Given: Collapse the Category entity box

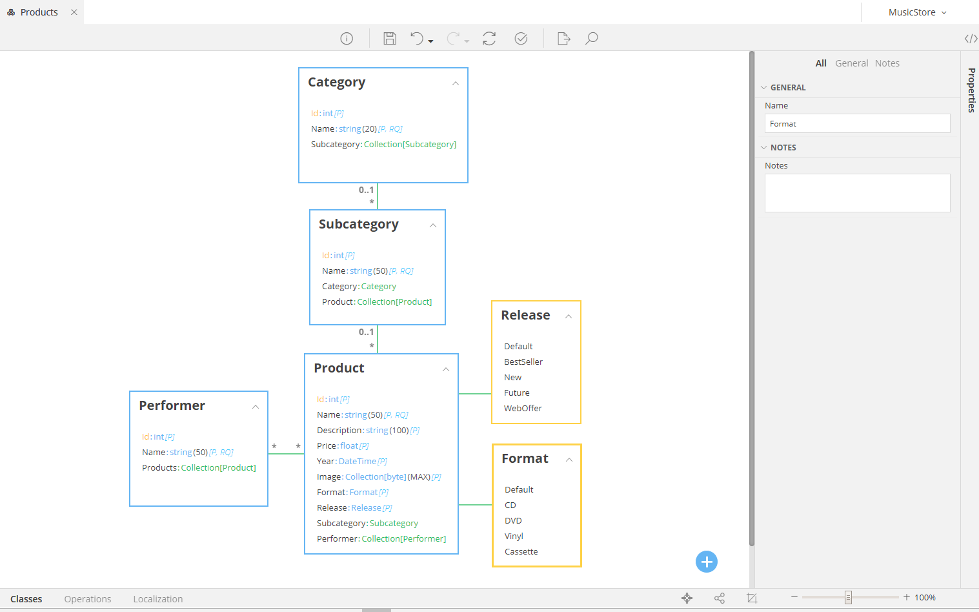Looking at the screenshot, I should (x=456, y=83).
